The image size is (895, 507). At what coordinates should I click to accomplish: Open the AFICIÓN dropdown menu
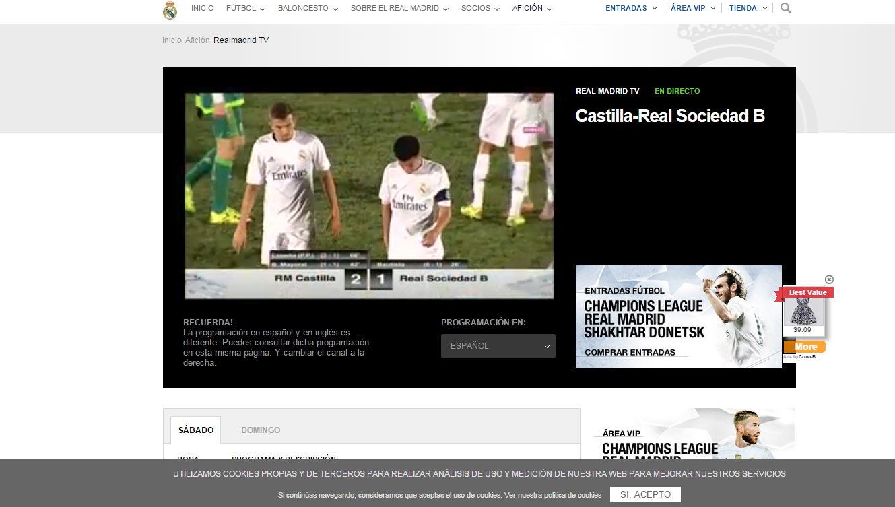point(532,8)
